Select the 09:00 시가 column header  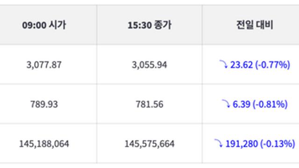coord(44,25)
